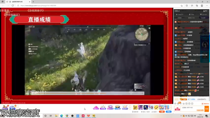Open the browser profile avatar

(x=202, y=6)
